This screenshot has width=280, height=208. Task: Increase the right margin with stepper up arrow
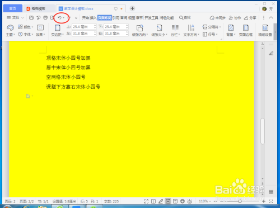click(x=127, y=32)
